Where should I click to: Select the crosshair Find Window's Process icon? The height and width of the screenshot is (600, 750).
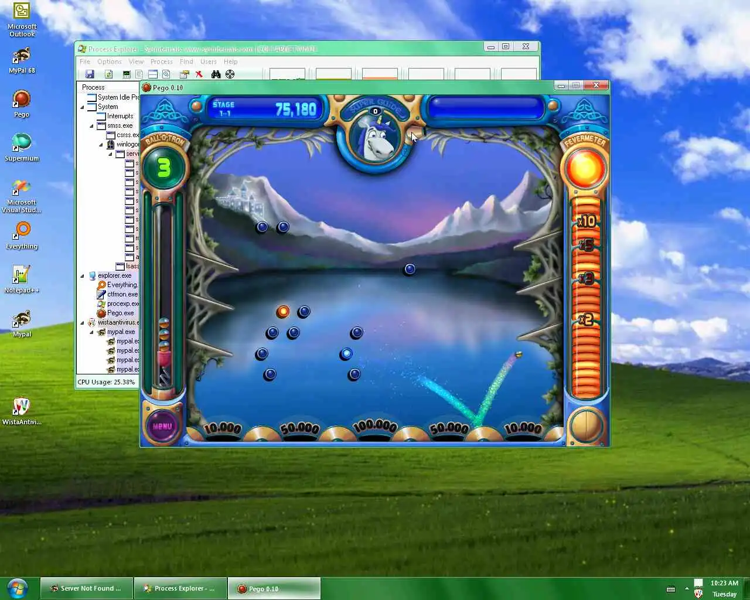[x=230, y=74]
